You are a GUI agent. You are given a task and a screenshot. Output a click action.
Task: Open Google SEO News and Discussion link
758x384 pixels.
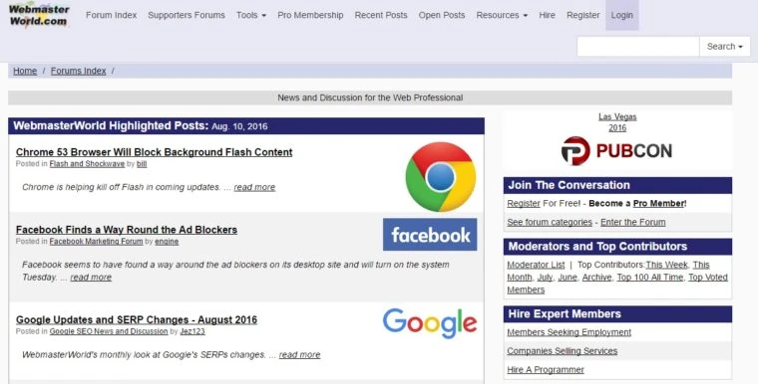(x=109, y=331)
